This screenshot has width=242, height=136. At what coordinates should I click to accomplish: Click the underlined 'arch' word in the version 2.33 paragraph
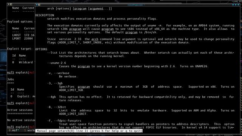click(x=95, y=39)
